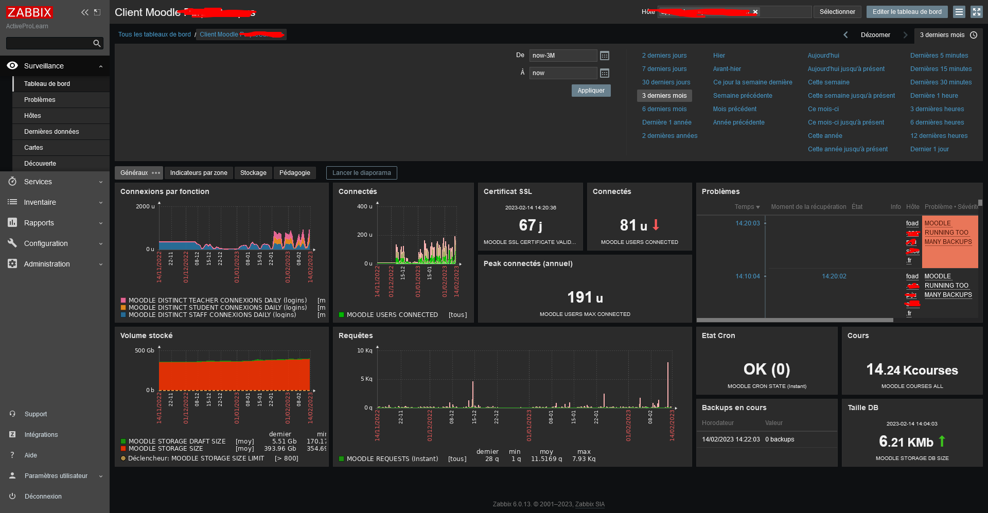Viewport: 988px width, 513px height.
Task: Open the calendar picker for the De field
Action: (x=605, y=56)
